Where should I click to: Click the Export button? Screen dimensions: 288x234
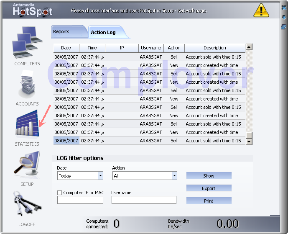[209, 188]
